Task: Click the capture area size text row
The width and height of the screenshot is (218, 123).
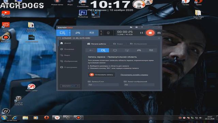Action: point(76,38)
